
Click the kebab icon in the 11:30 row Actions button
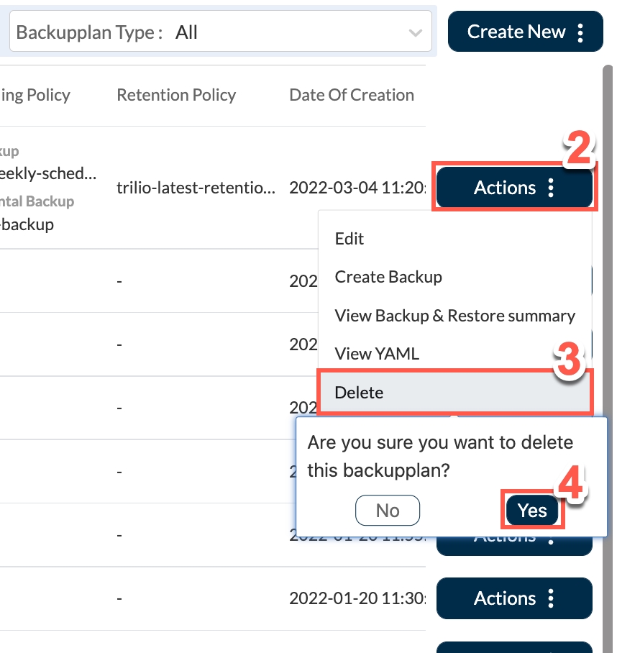pyautogui.click(x=552, y=598)
